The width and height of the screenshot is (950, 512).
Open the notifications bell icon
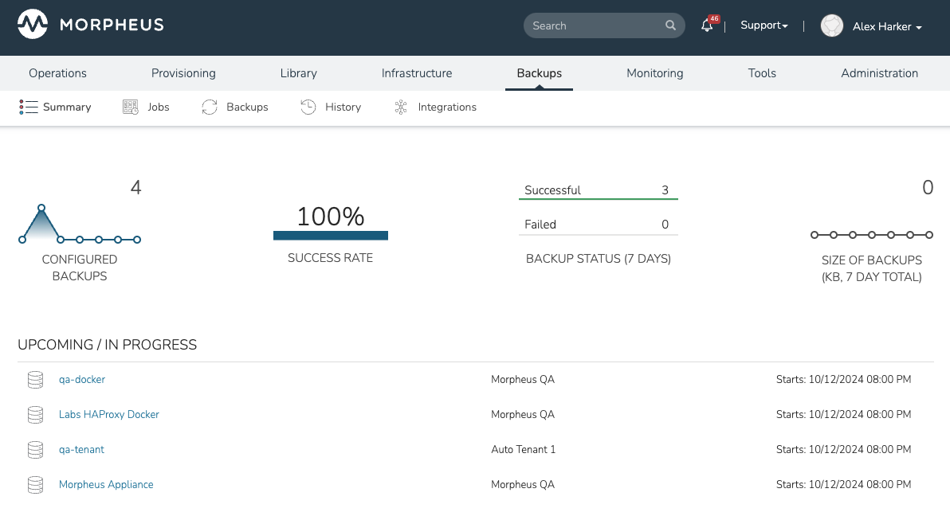(x=706, y=26)
